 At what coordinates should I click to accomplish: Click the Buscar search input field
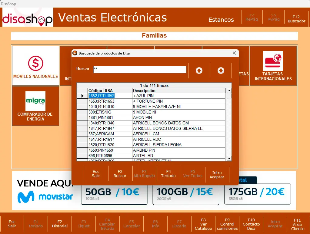point(140,70)
